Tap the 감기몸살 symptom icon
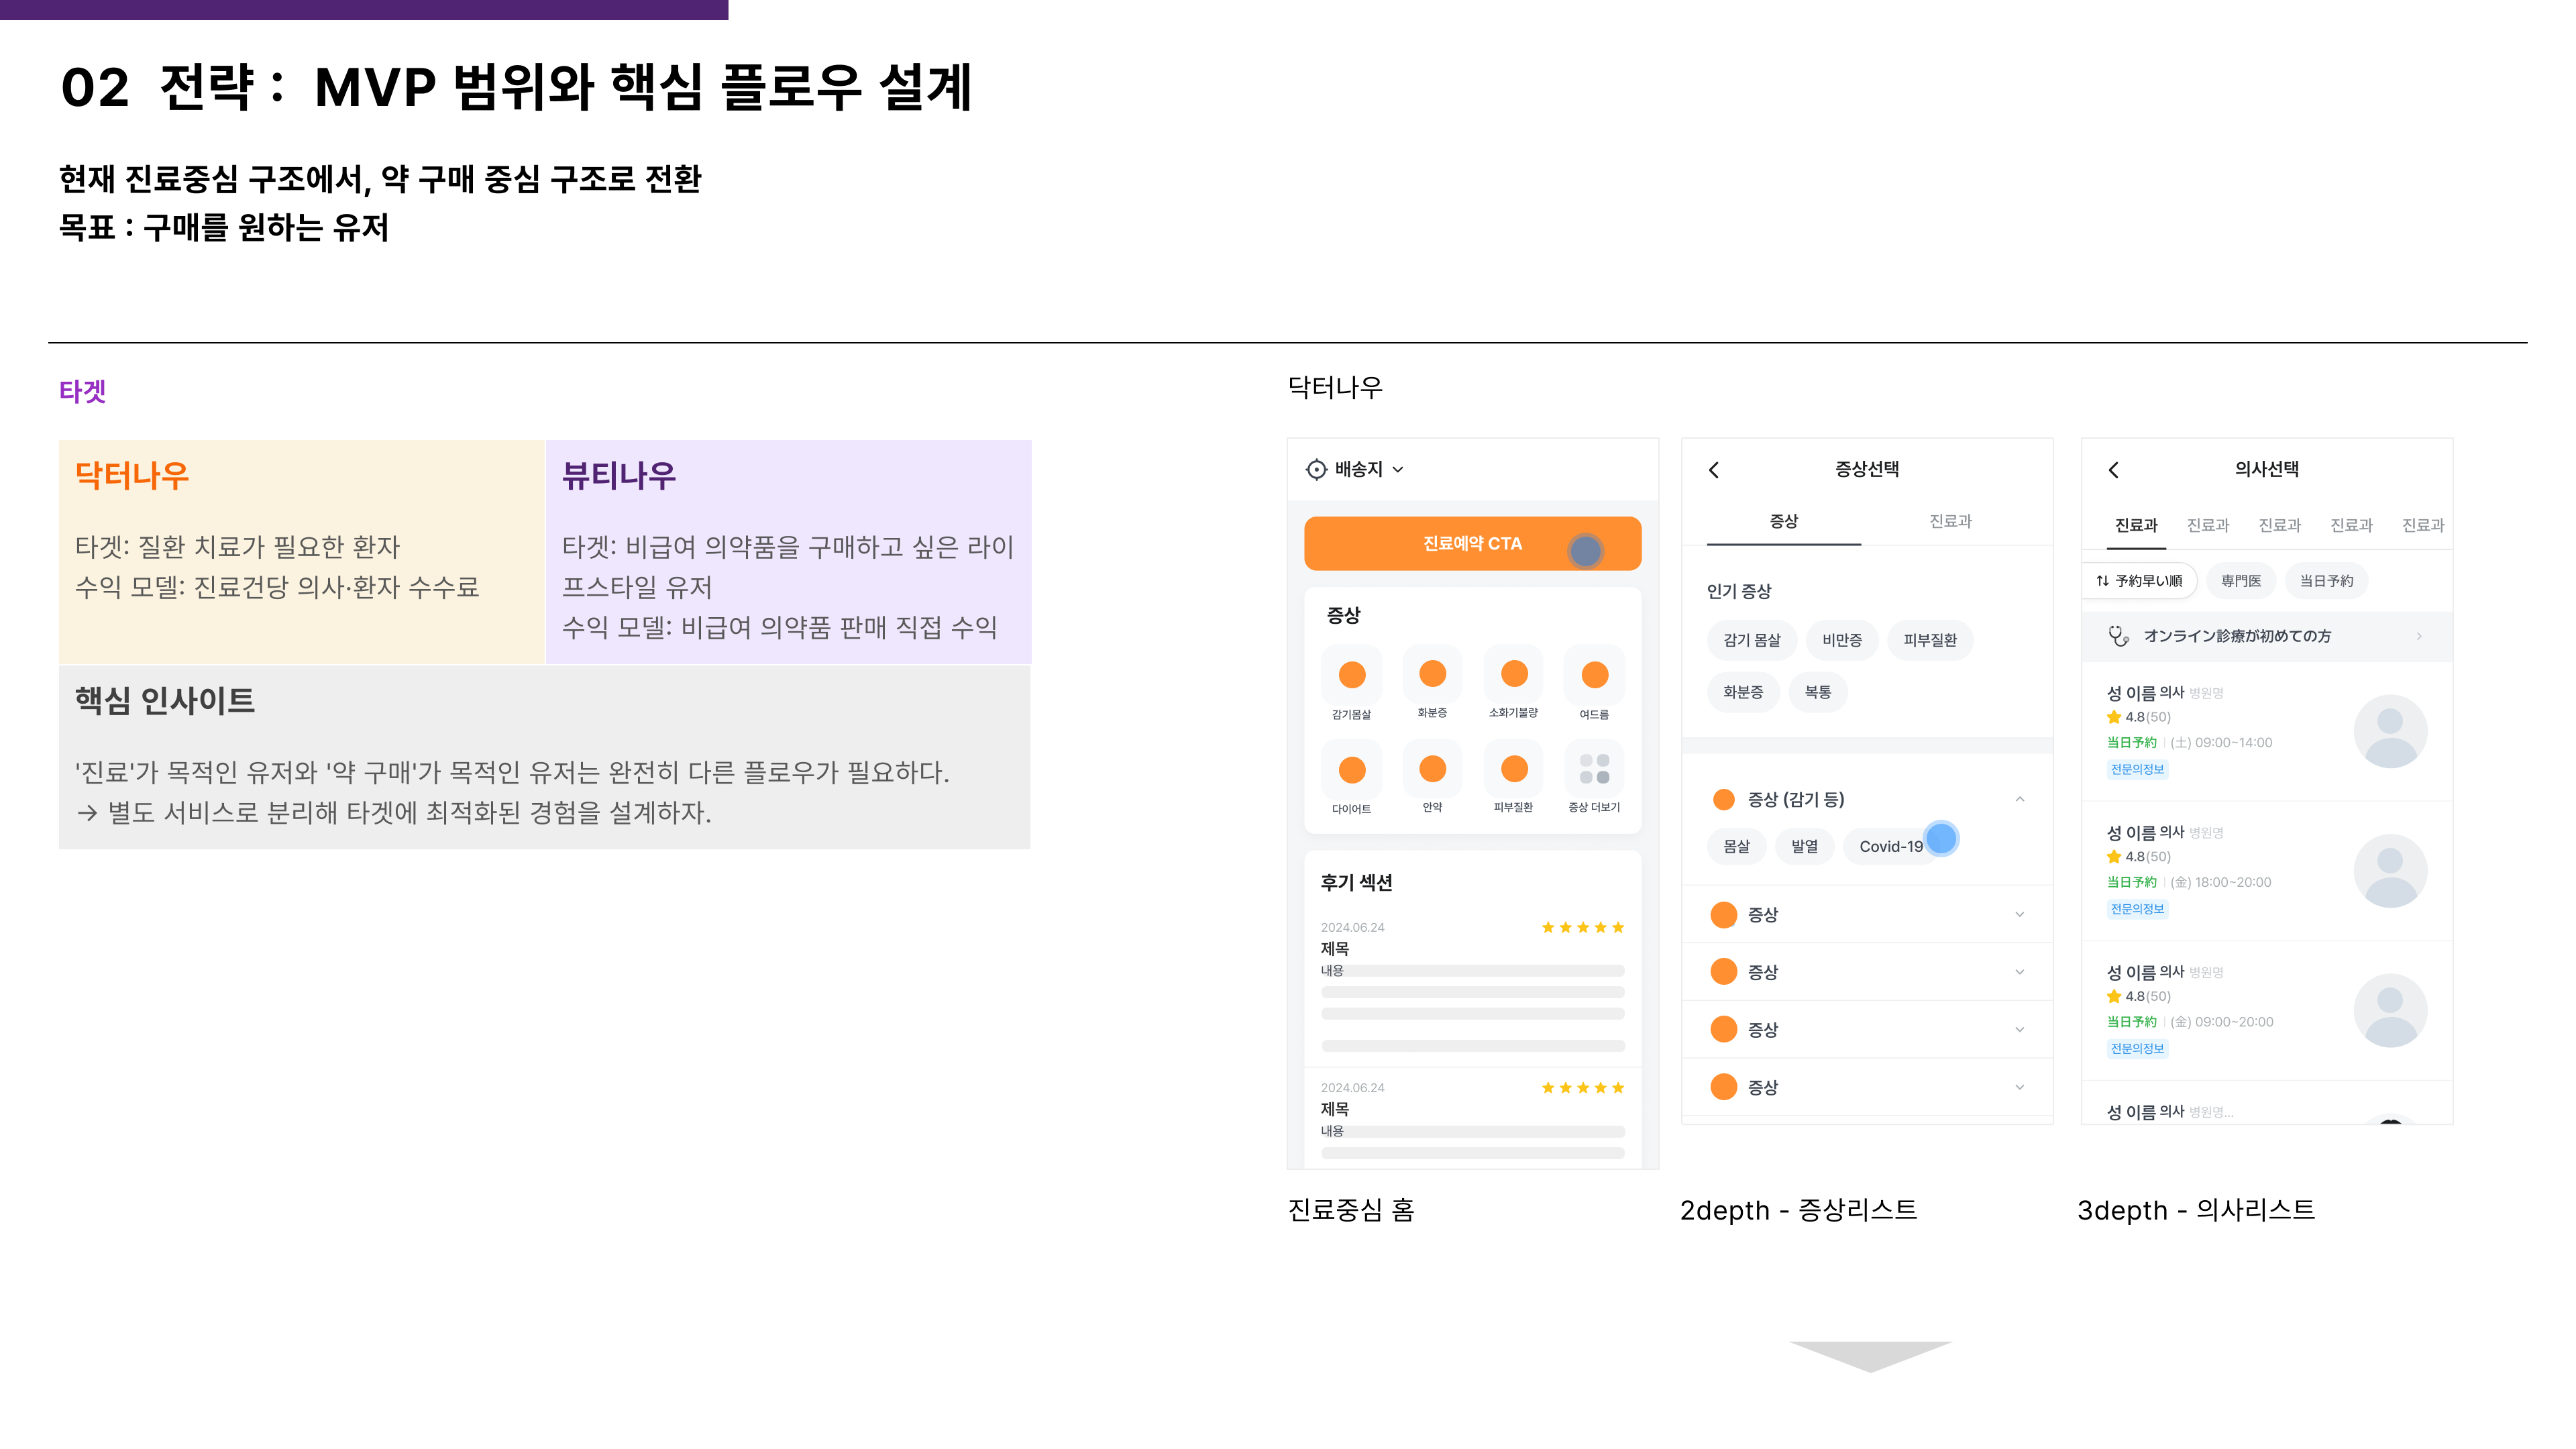The width and height of the screenshot is (2576, 1449). (x=1351, y=675)
